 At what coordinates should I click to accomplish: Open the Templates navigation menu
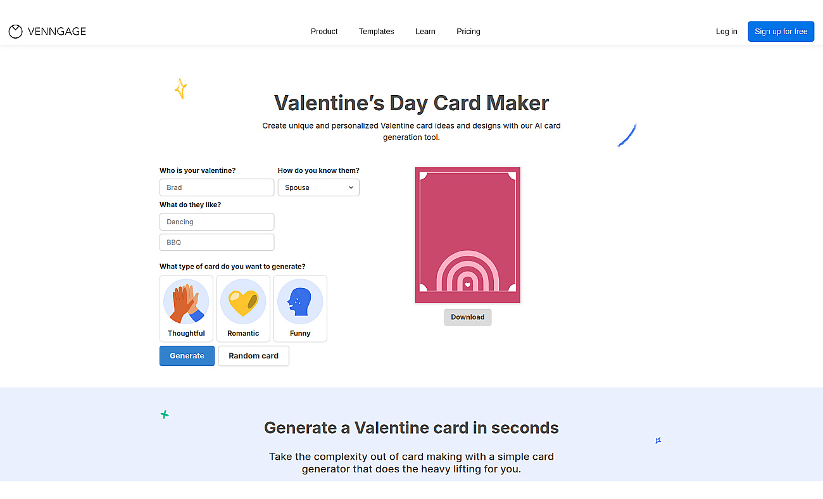coord(376,32)
